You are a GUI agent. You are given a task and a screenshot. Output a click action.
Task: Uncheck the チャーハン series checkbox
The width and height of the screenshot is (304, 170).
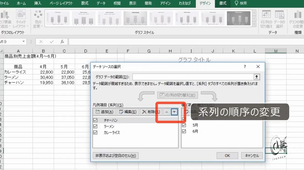[95, 120]
